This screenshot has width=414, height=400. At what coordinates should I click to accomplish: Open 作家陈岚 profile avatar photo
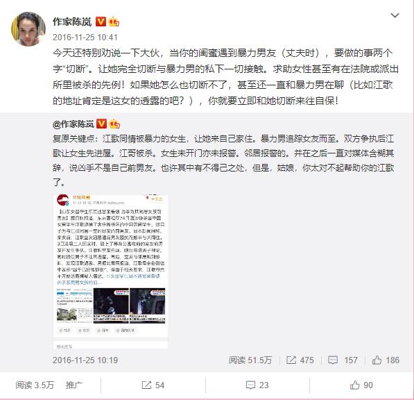coord(28,29)
